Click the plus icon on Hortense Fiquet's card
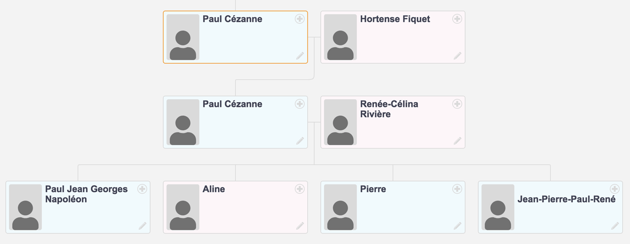 457,19
